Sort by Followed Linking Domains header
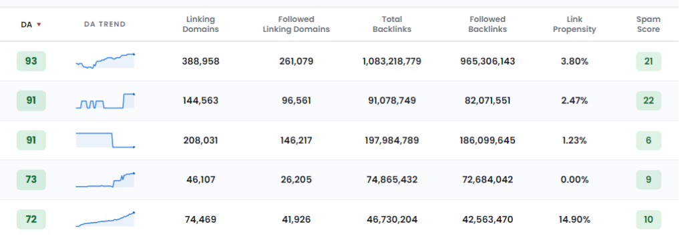This screenshot has height=244, width=684. [x=296, y=25]
